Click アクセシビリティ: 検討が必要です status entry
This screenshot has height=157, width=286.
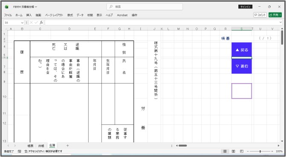coord(43,151)
